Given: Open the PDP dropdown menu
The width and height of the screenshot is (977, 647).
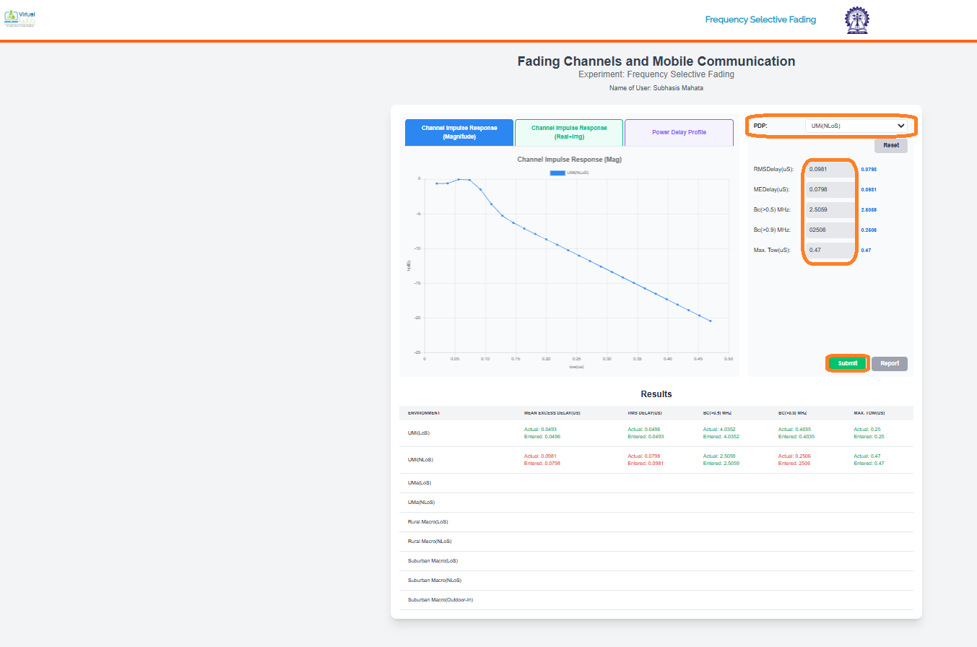Looking at the screenshot, I should point(855,126).
